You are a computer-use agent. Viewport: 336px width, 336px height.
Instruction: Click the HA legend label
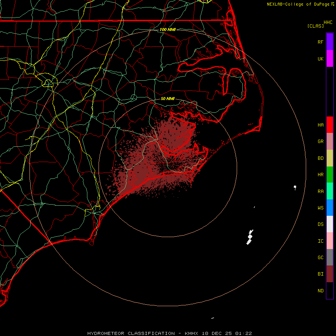click(320, 125)
